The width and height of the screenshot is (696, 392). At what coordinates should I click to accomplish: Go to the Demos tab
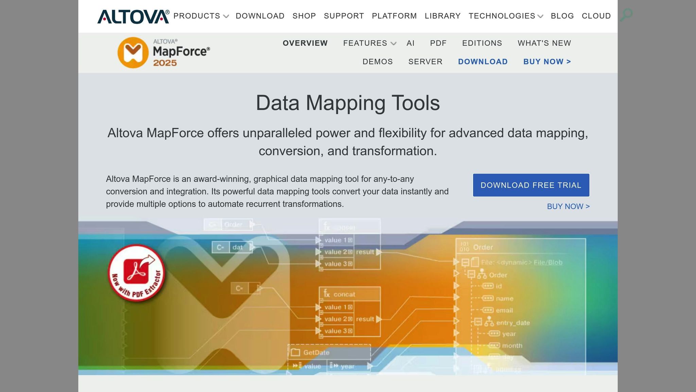pyautogui.click(x=378, y=62)
